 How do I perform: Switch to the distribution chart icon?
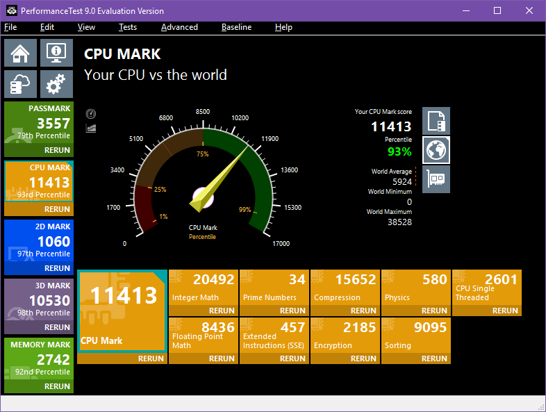(91, 128)
